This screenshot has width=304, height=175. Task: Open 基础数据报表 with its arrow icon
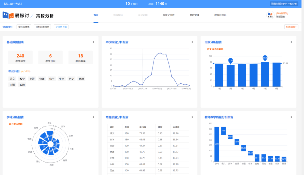tap(93, 42)
